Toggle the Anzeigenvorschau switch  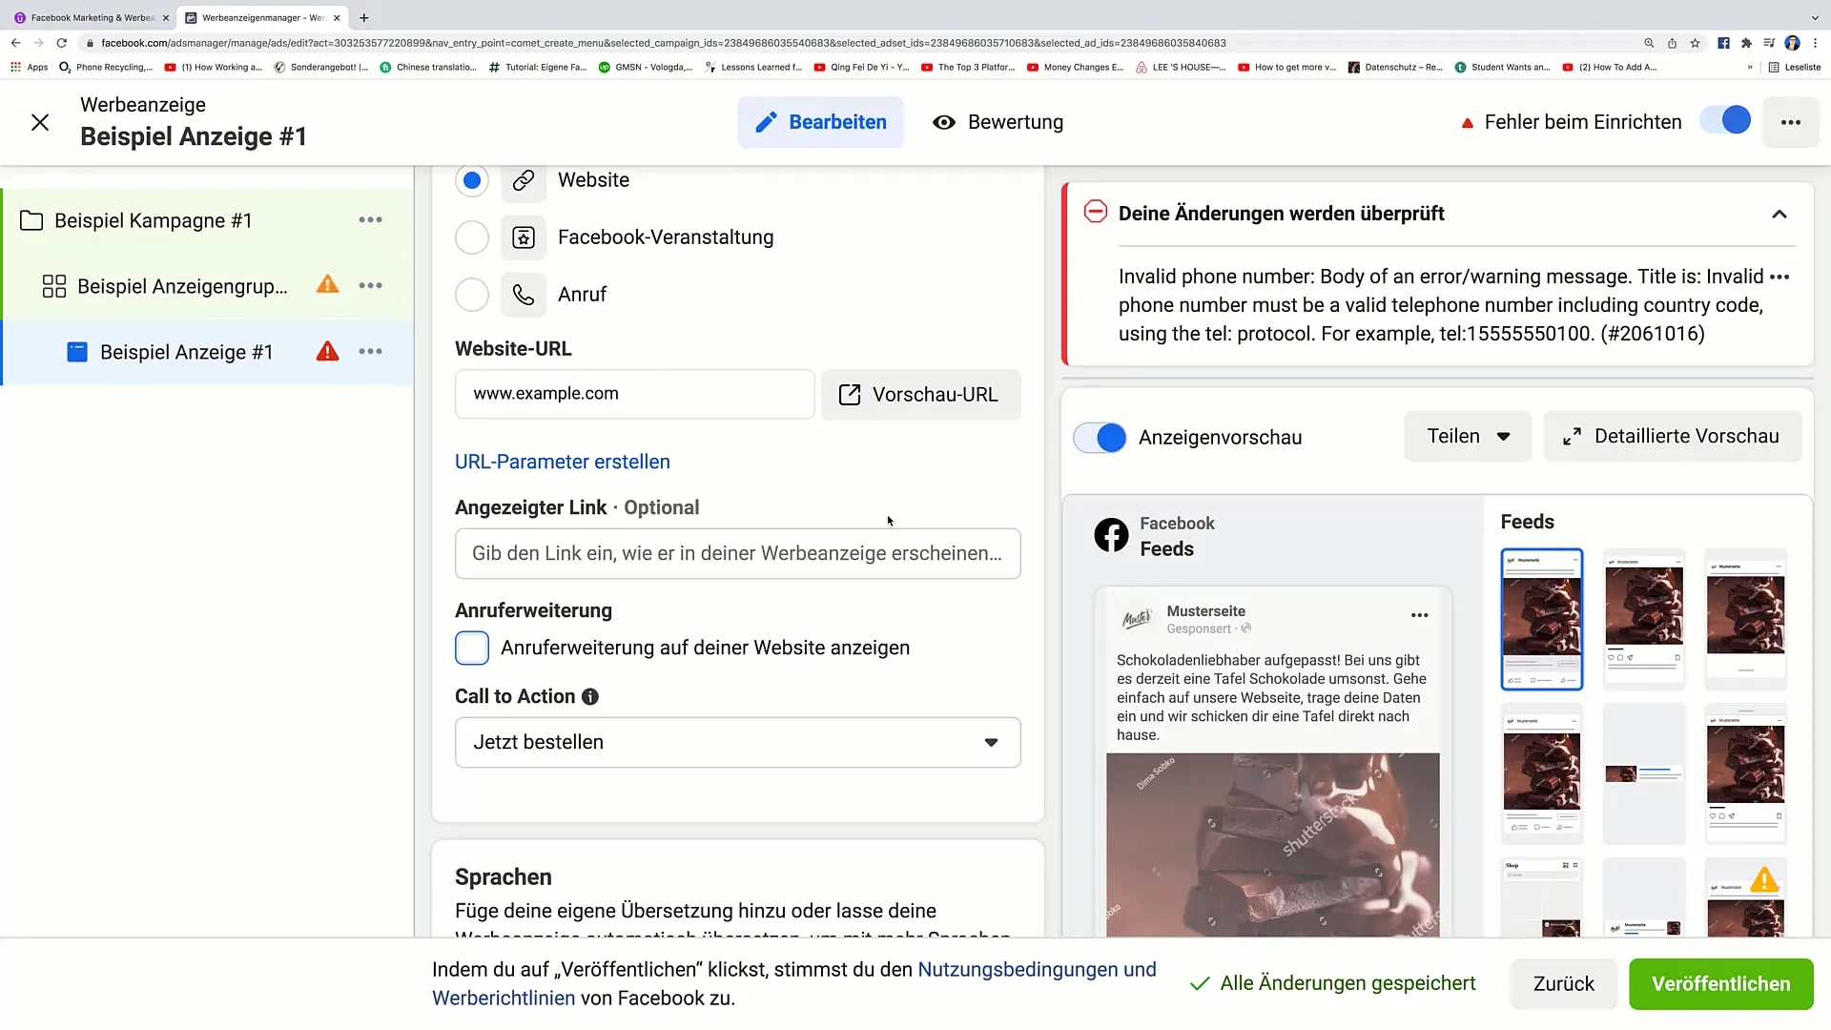[x=1100, y=438]
